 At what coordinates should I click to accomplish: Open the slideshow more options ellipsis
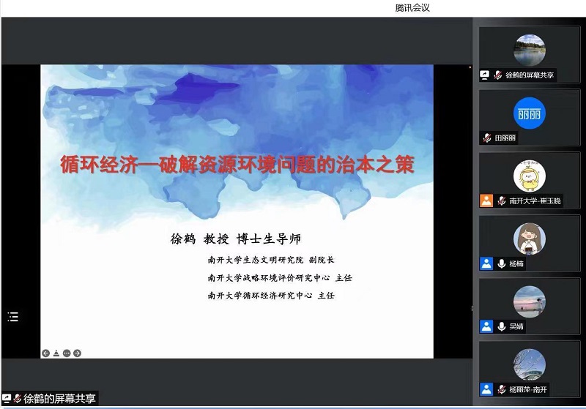pyautogui.click(x=67, y=353)
